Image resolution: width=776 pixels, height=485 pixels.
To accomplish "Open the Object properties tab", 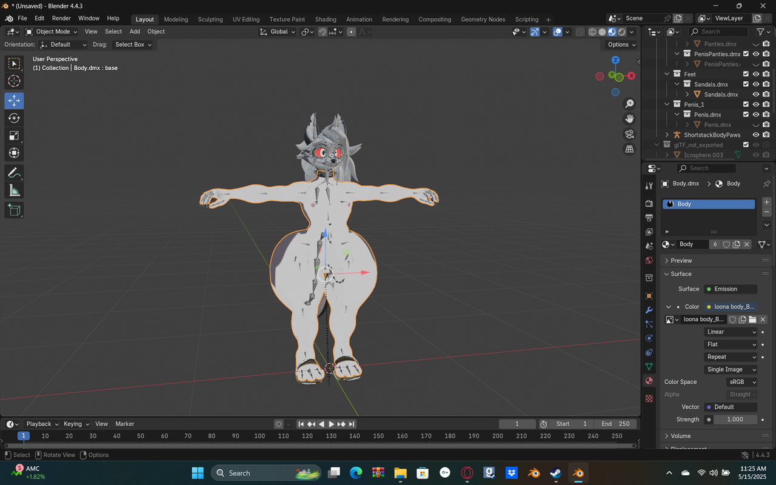I will click(649, 296).
